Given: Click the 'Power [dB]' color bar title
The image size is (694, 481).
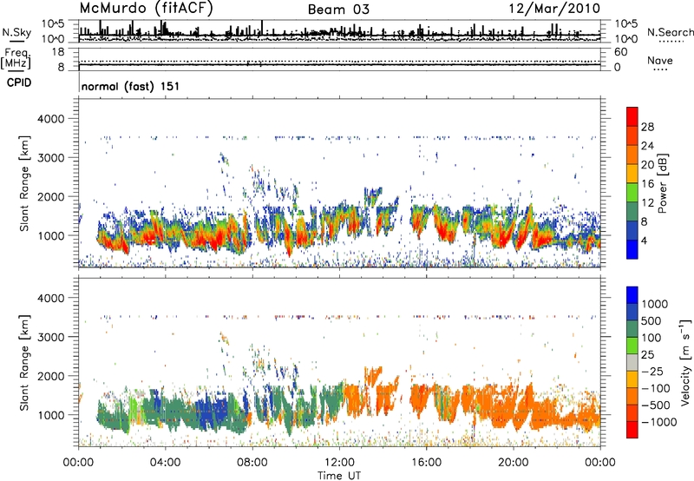Looking at the screenshot, I should coord(662,183).
